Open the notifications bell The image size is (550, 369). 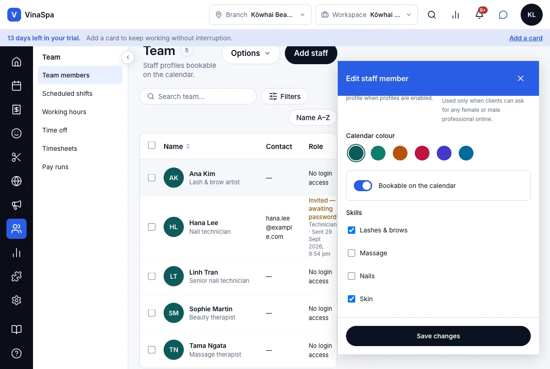coord(479,15)
